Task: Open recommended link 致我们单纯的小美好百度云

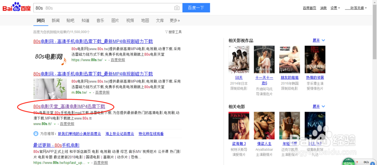Action: click(x=80, y=133)
